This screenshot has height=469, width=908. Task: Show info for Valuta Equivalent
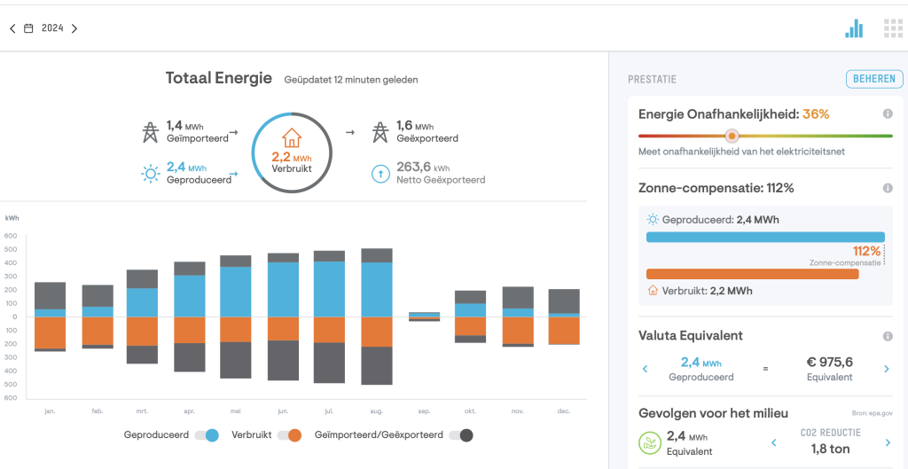[887, 336]
